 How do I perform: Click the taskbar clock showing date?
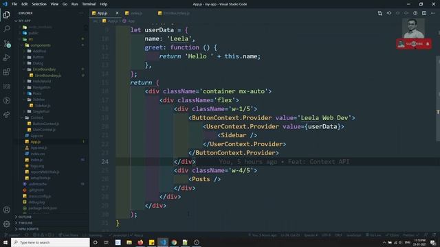click(420, 242)
